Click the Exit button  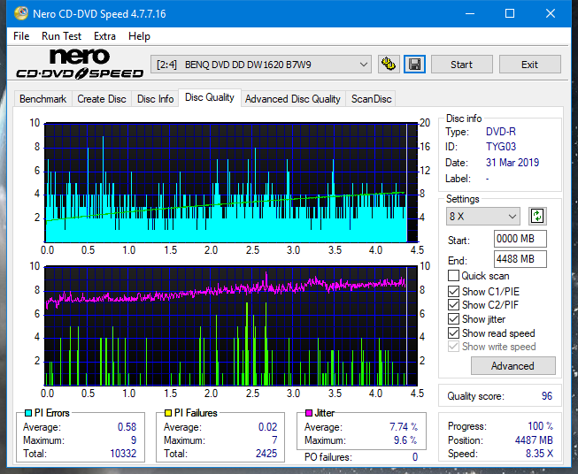529,65
